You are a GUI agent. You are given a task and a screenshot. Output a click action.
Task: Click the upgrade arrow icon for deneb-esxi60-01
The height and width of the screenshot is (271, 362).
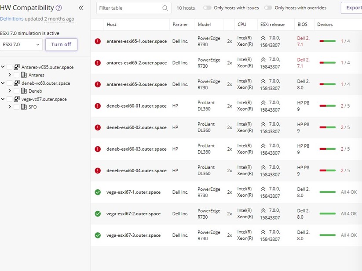pos(263,103)
